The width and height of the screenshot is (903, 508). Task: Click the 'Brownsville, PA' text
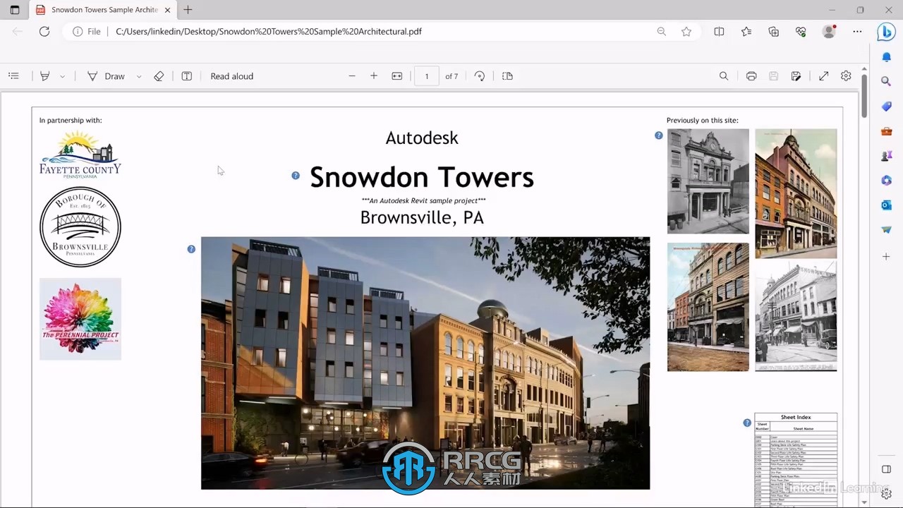422,217
